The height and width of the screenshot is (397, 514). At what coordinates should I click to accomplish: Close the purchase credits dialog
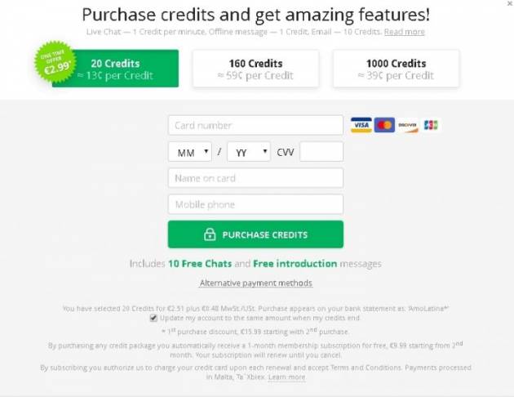(510, 3)
